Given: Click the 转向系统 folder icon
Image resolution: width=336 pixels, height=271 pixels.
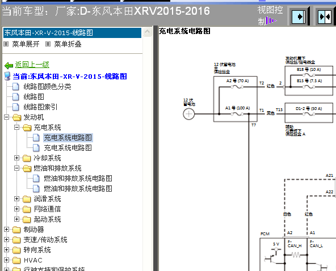Looking at the screenshot, I should [x=16, y=250].
